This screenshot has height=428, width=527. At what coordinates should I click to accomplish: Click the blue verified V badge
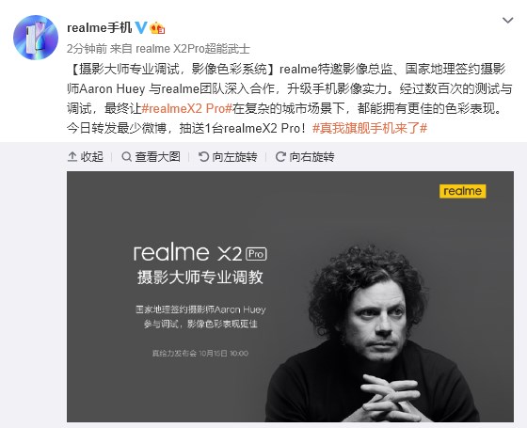[x=141, y=28]
